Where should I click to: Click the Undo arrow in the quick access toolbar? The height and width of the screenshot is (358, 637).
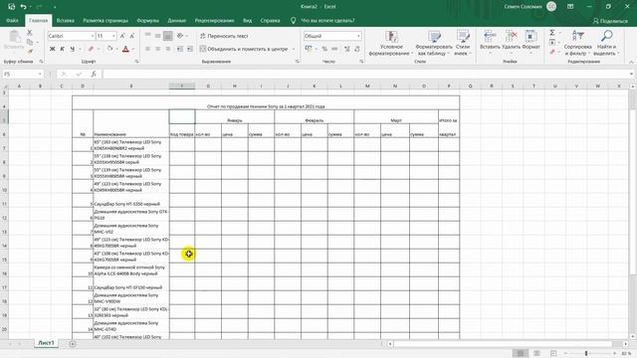(x=23, y=7)
